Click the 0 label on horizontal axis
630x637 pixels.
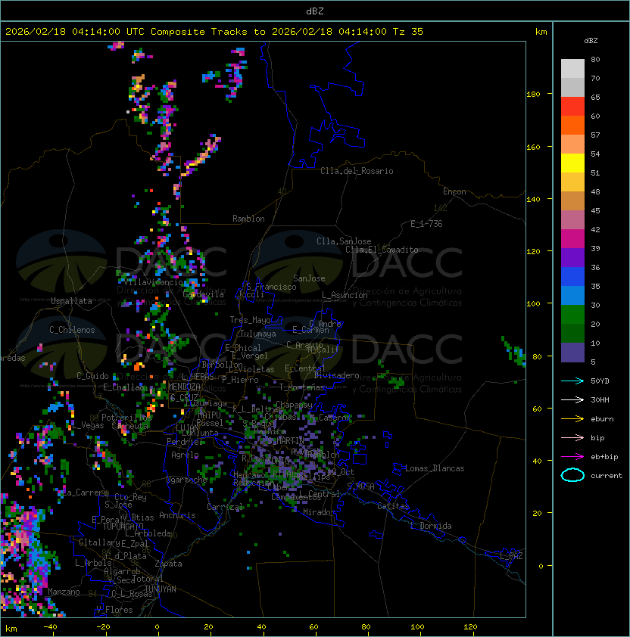click(x=157, y=627)
